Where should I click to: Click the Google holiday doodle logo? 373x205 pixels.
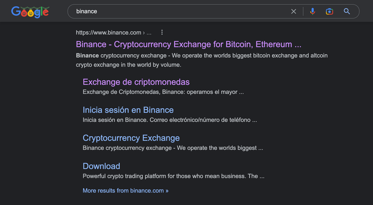[x=30, y=12]
